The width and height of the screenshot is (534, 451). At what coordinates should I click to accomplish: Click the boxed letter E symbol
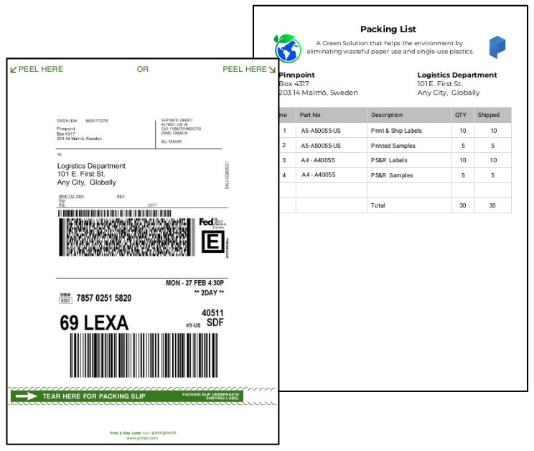point(212,243)
